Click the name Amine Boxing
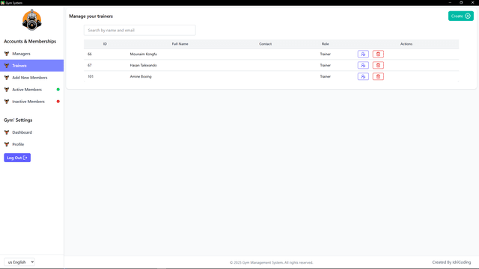 141,76
